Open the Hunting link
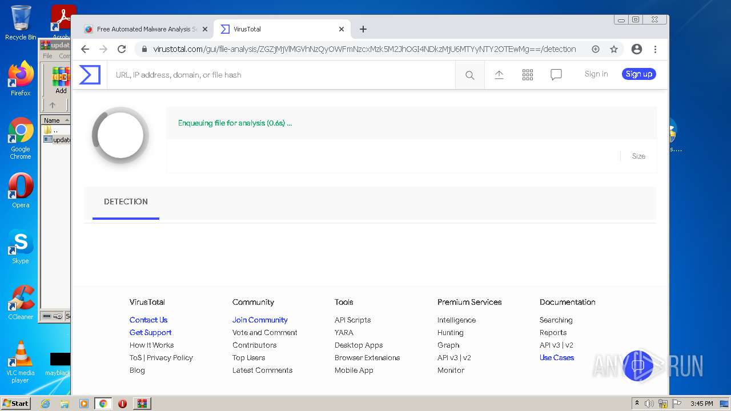Image resolution: width=731 pixels, height=411 pixels. pyautogui.click(x=450, y=333)
